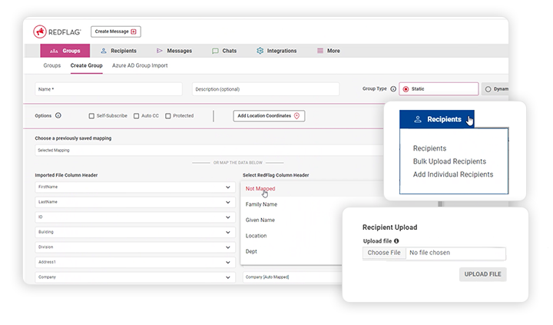Open Azure AD Group Import sub-tab
The image size is (553, 325).
click(140, 65)
